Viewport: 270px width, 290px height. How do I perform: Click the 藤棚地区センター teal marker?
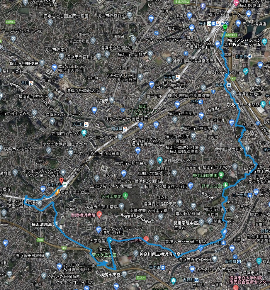(160, 160)
